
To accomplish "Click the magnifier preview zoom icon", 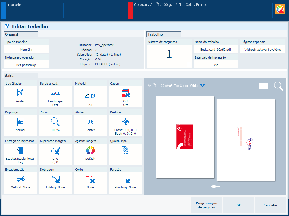I will pyautogui.click(x=278, y=86).
